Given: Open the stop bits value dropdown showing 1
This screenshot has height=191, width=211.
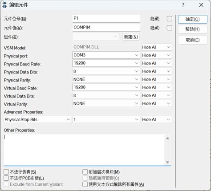Looking at the screenshot, I should coord(106,119).
